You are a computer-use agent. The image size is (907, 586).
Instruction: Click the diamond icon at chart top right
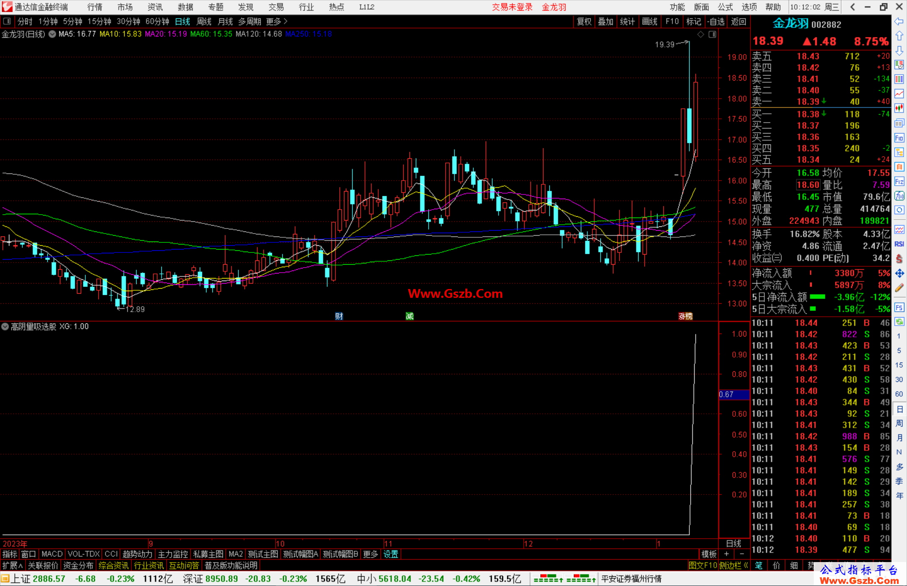pos(700,34)
